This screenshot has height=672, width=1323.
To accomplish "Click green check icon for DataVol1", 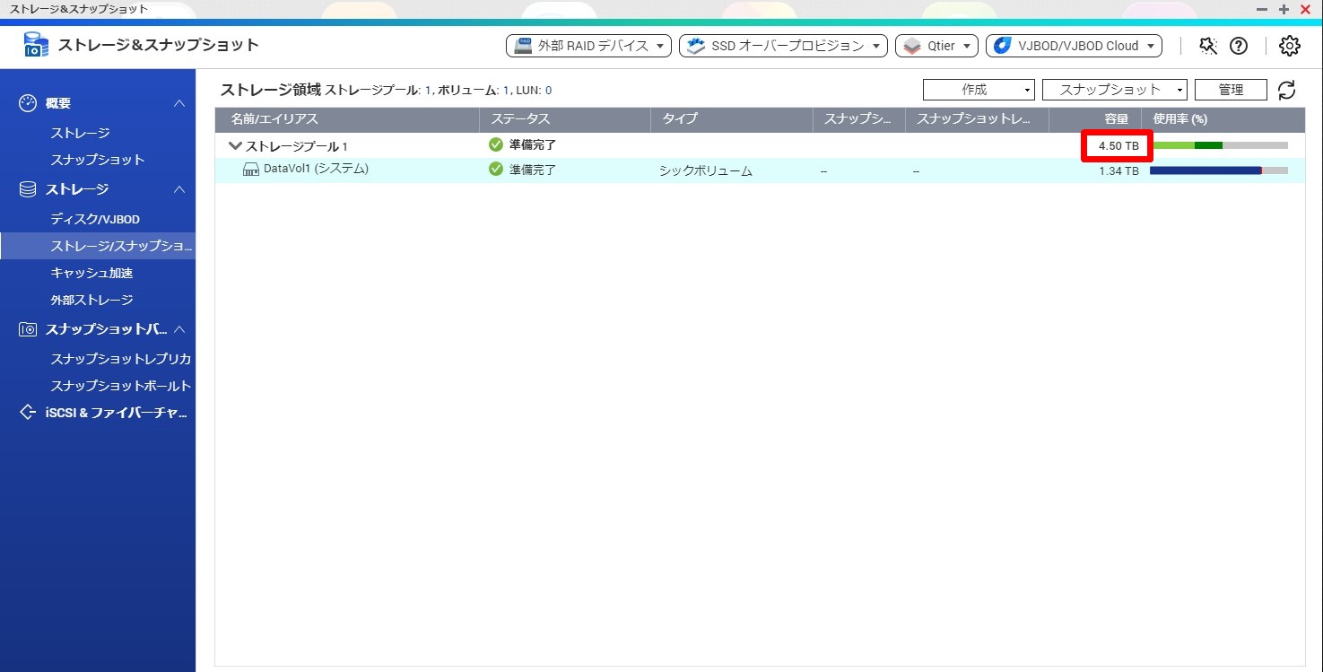I will click(x=496, y=170).
